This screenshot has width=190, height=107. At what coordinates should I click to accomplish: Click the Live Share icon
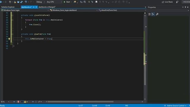(163, 2)
